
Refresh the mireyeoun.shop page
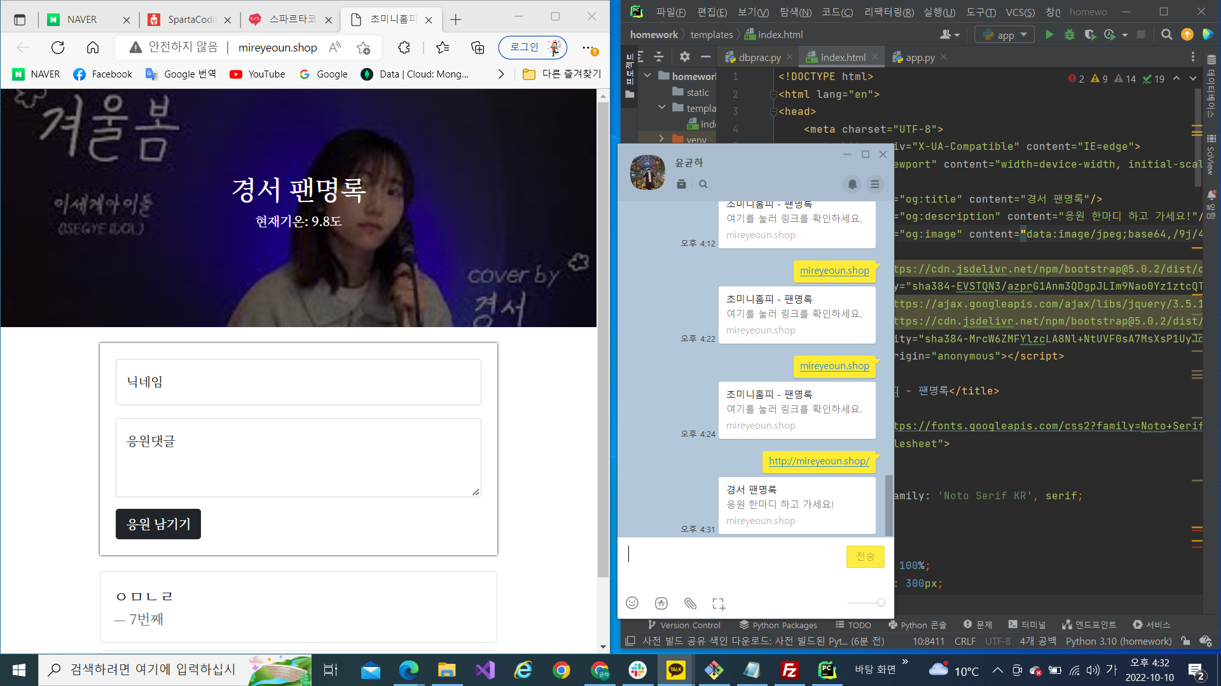pyautogui.click(x=58, y=47)
